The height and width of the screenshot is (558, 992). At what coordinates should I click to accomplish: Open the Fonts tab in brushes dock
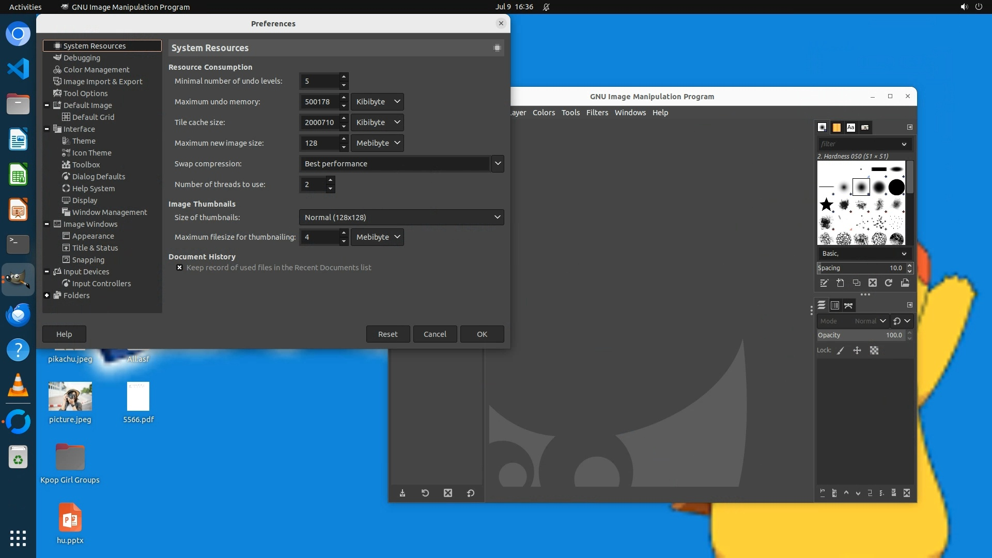(x=850, y=128)
